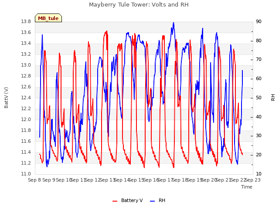
Task: Click the Sep 23 date tick
Action: point(253,180)
